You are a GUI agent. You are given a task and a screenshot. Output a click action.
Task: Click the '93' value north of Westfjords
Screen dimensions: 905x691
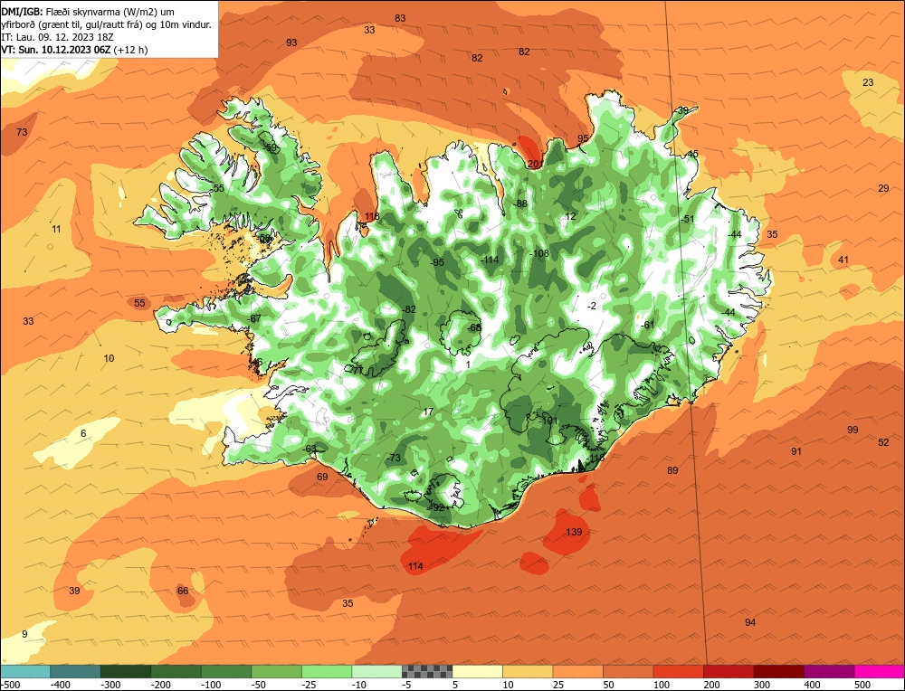[291, 43]
